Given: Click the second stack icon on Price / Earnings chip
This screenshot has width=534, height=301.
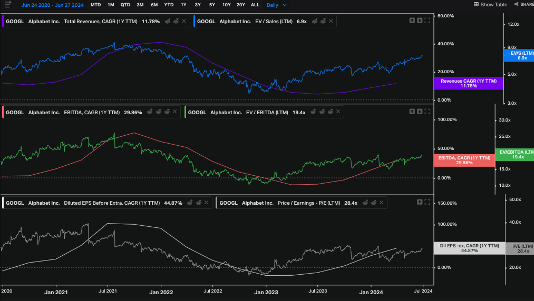Looking at the screenshot, I should (x=374, y=203).
